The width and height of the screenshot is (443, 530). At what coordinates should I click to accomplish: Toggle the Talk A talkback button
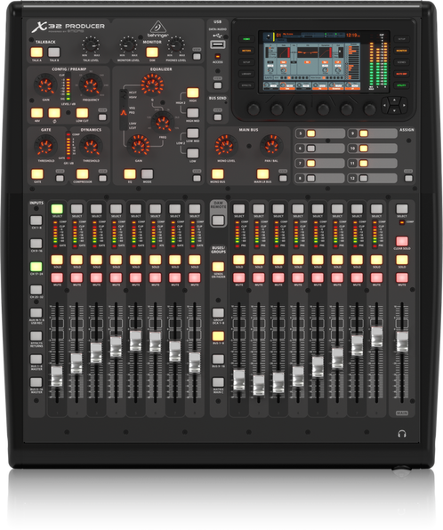(36, 52)
